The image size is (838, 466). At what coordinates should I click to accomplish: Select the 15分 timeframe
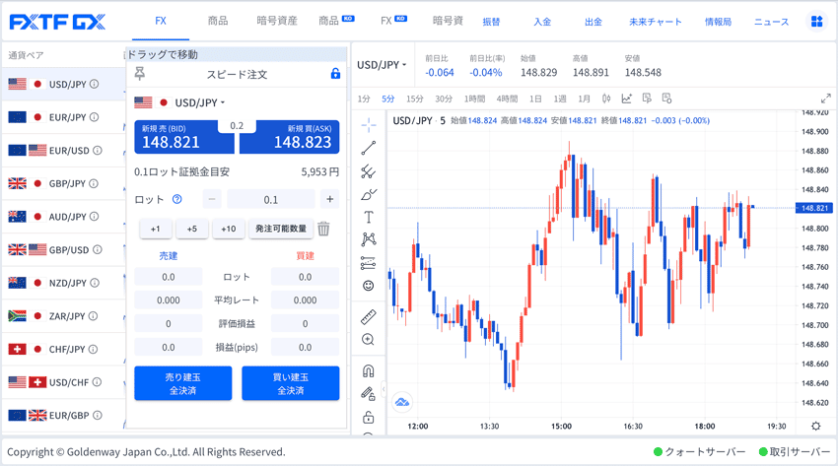[x=415, y=99]
